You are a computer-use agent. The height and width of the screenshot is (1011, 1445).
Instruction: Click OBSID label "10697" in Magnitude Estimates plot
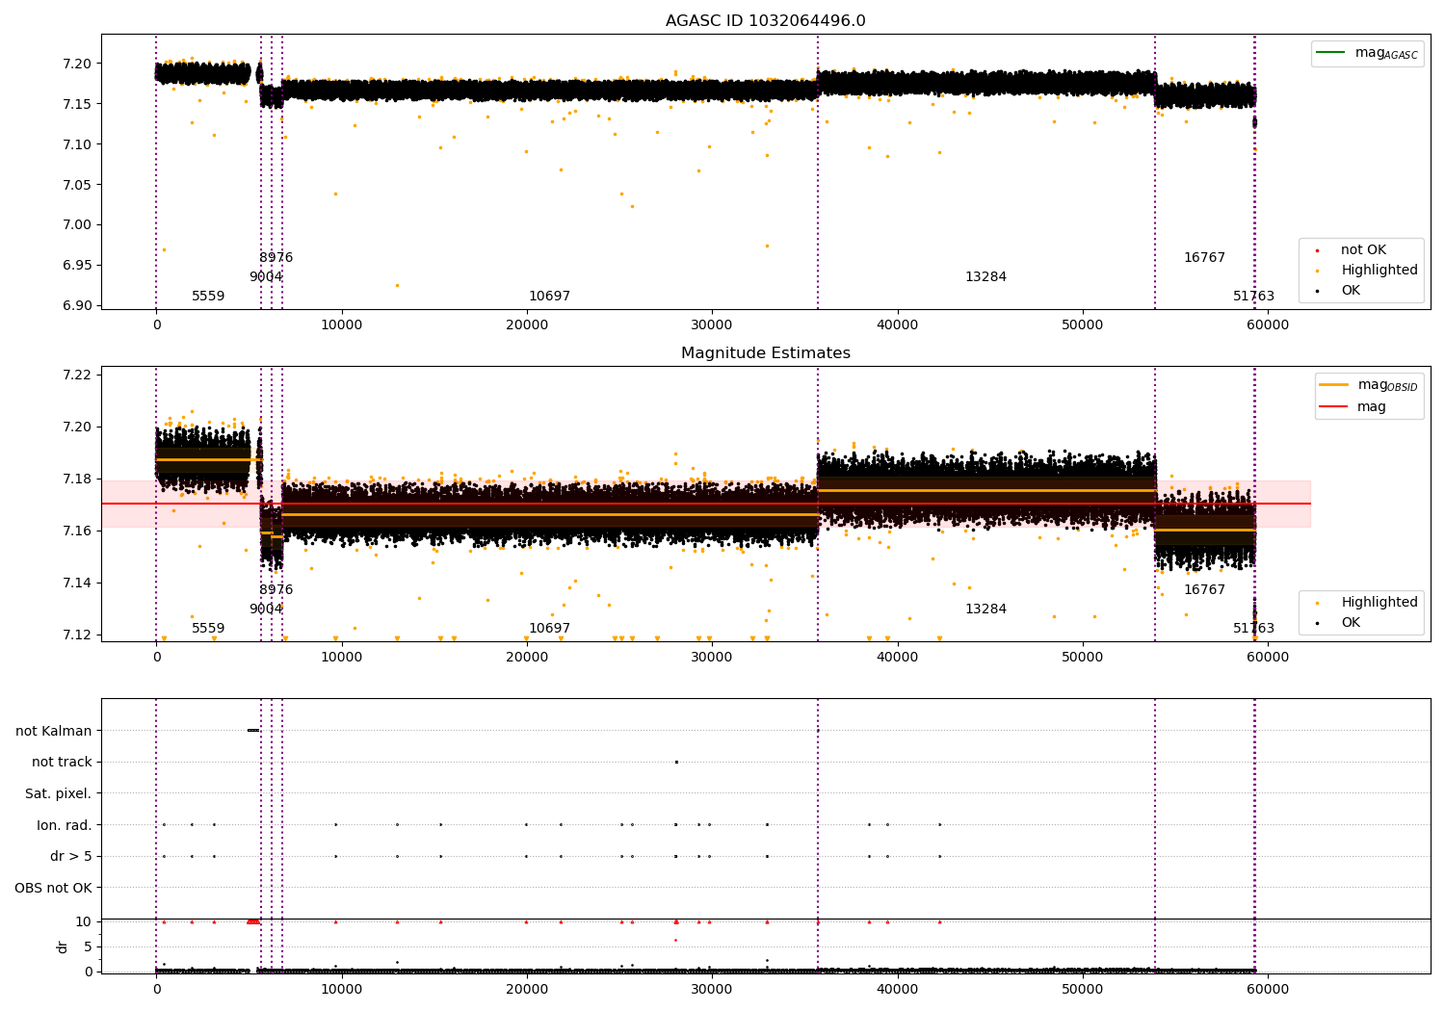point(549,629)
